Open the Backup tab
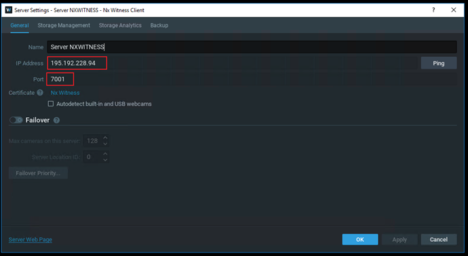The width and height of the screenshot is (468, 256). [x=159, y=25]
